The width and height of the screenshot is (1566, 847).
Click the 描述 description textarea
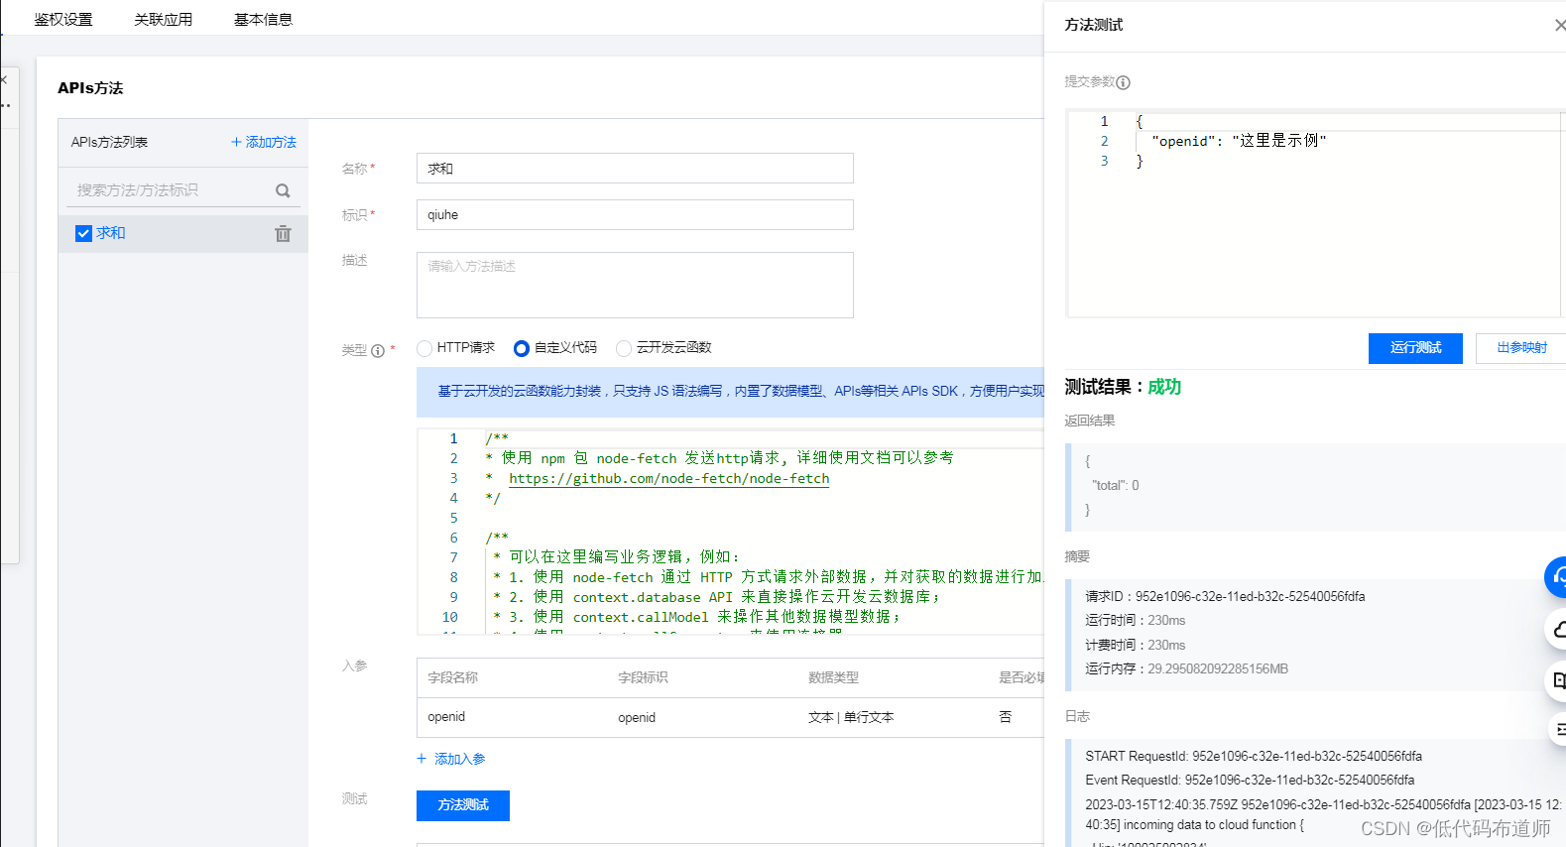pyautogui.click(x=635, y=285)
